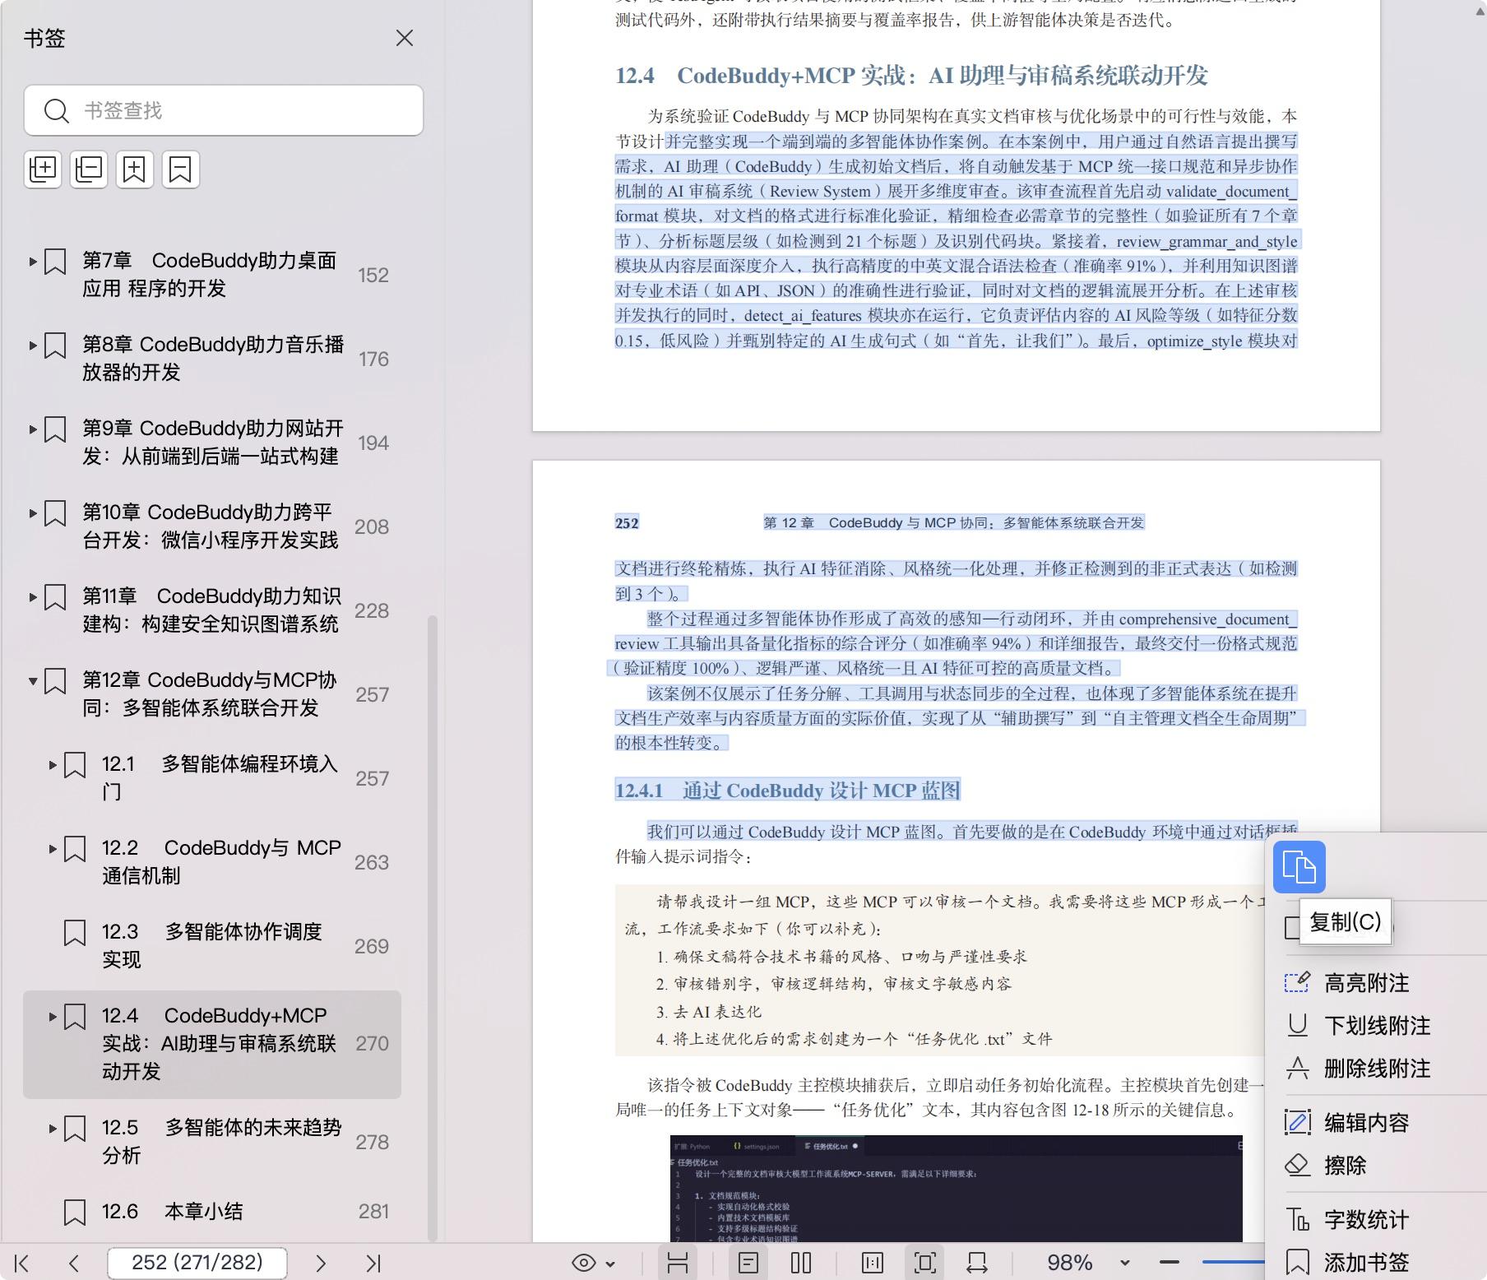Expand the 12.1 多智能体编程环境入门 bookmark
Viewport: 1487px width, 1280px height.
(53, 765)
